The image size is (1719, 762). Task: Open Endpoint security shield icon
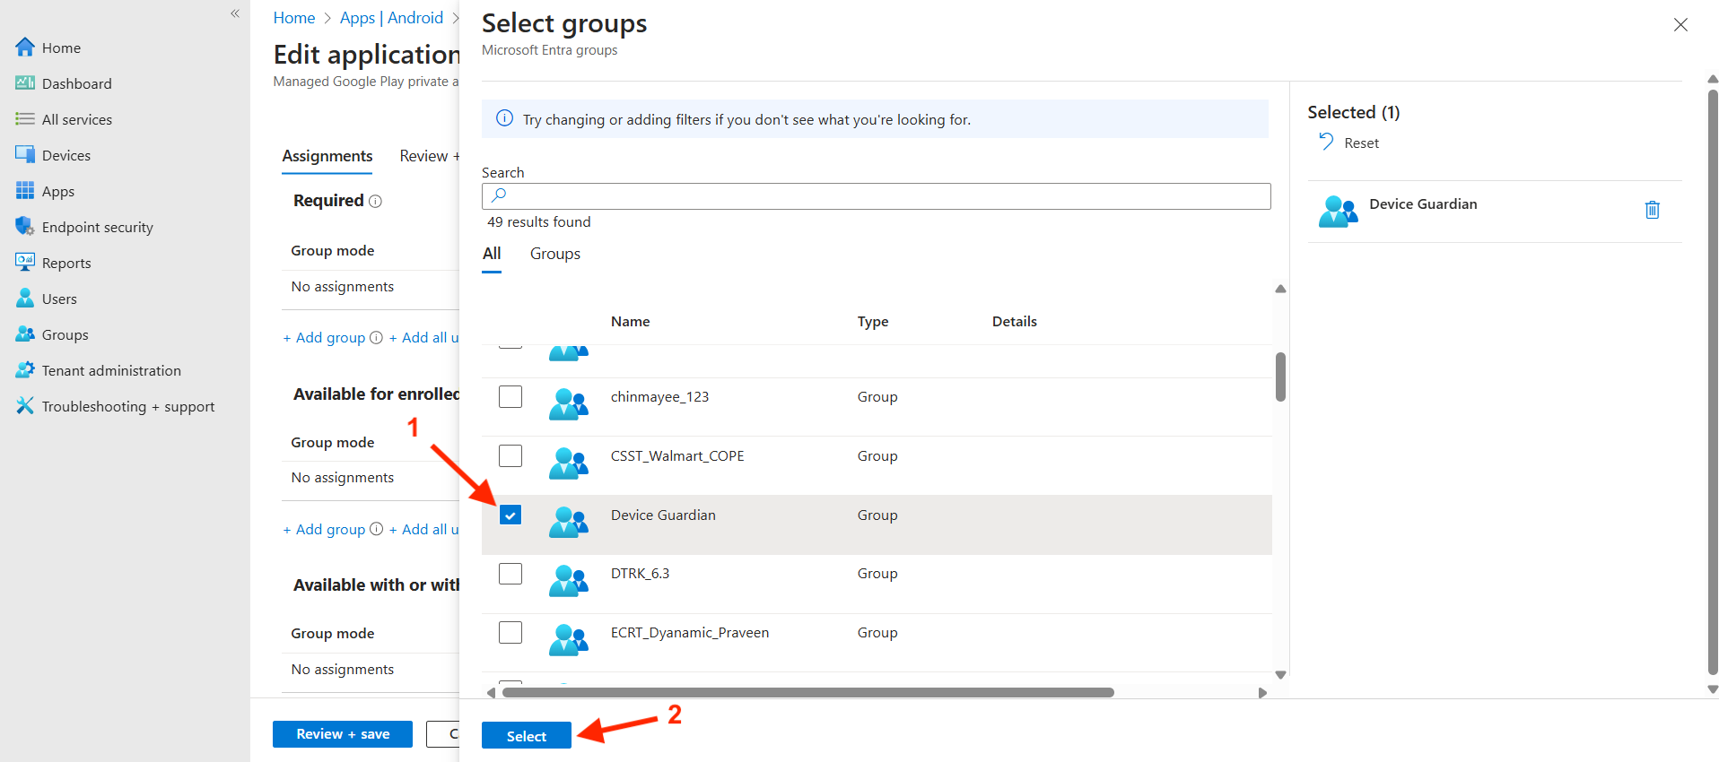pyautogui.click(x=25, y=227)
